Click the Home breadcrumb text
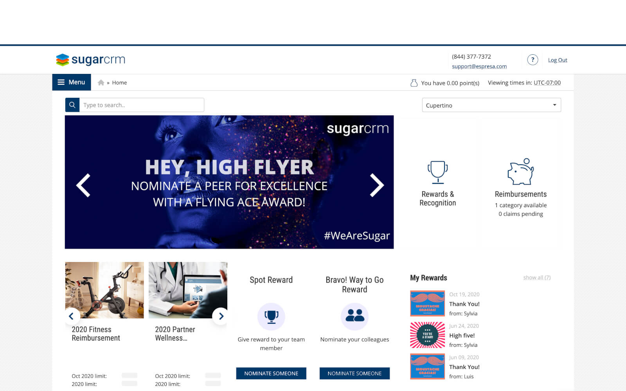This screenshot has height=391, width=626. (119, 83)
